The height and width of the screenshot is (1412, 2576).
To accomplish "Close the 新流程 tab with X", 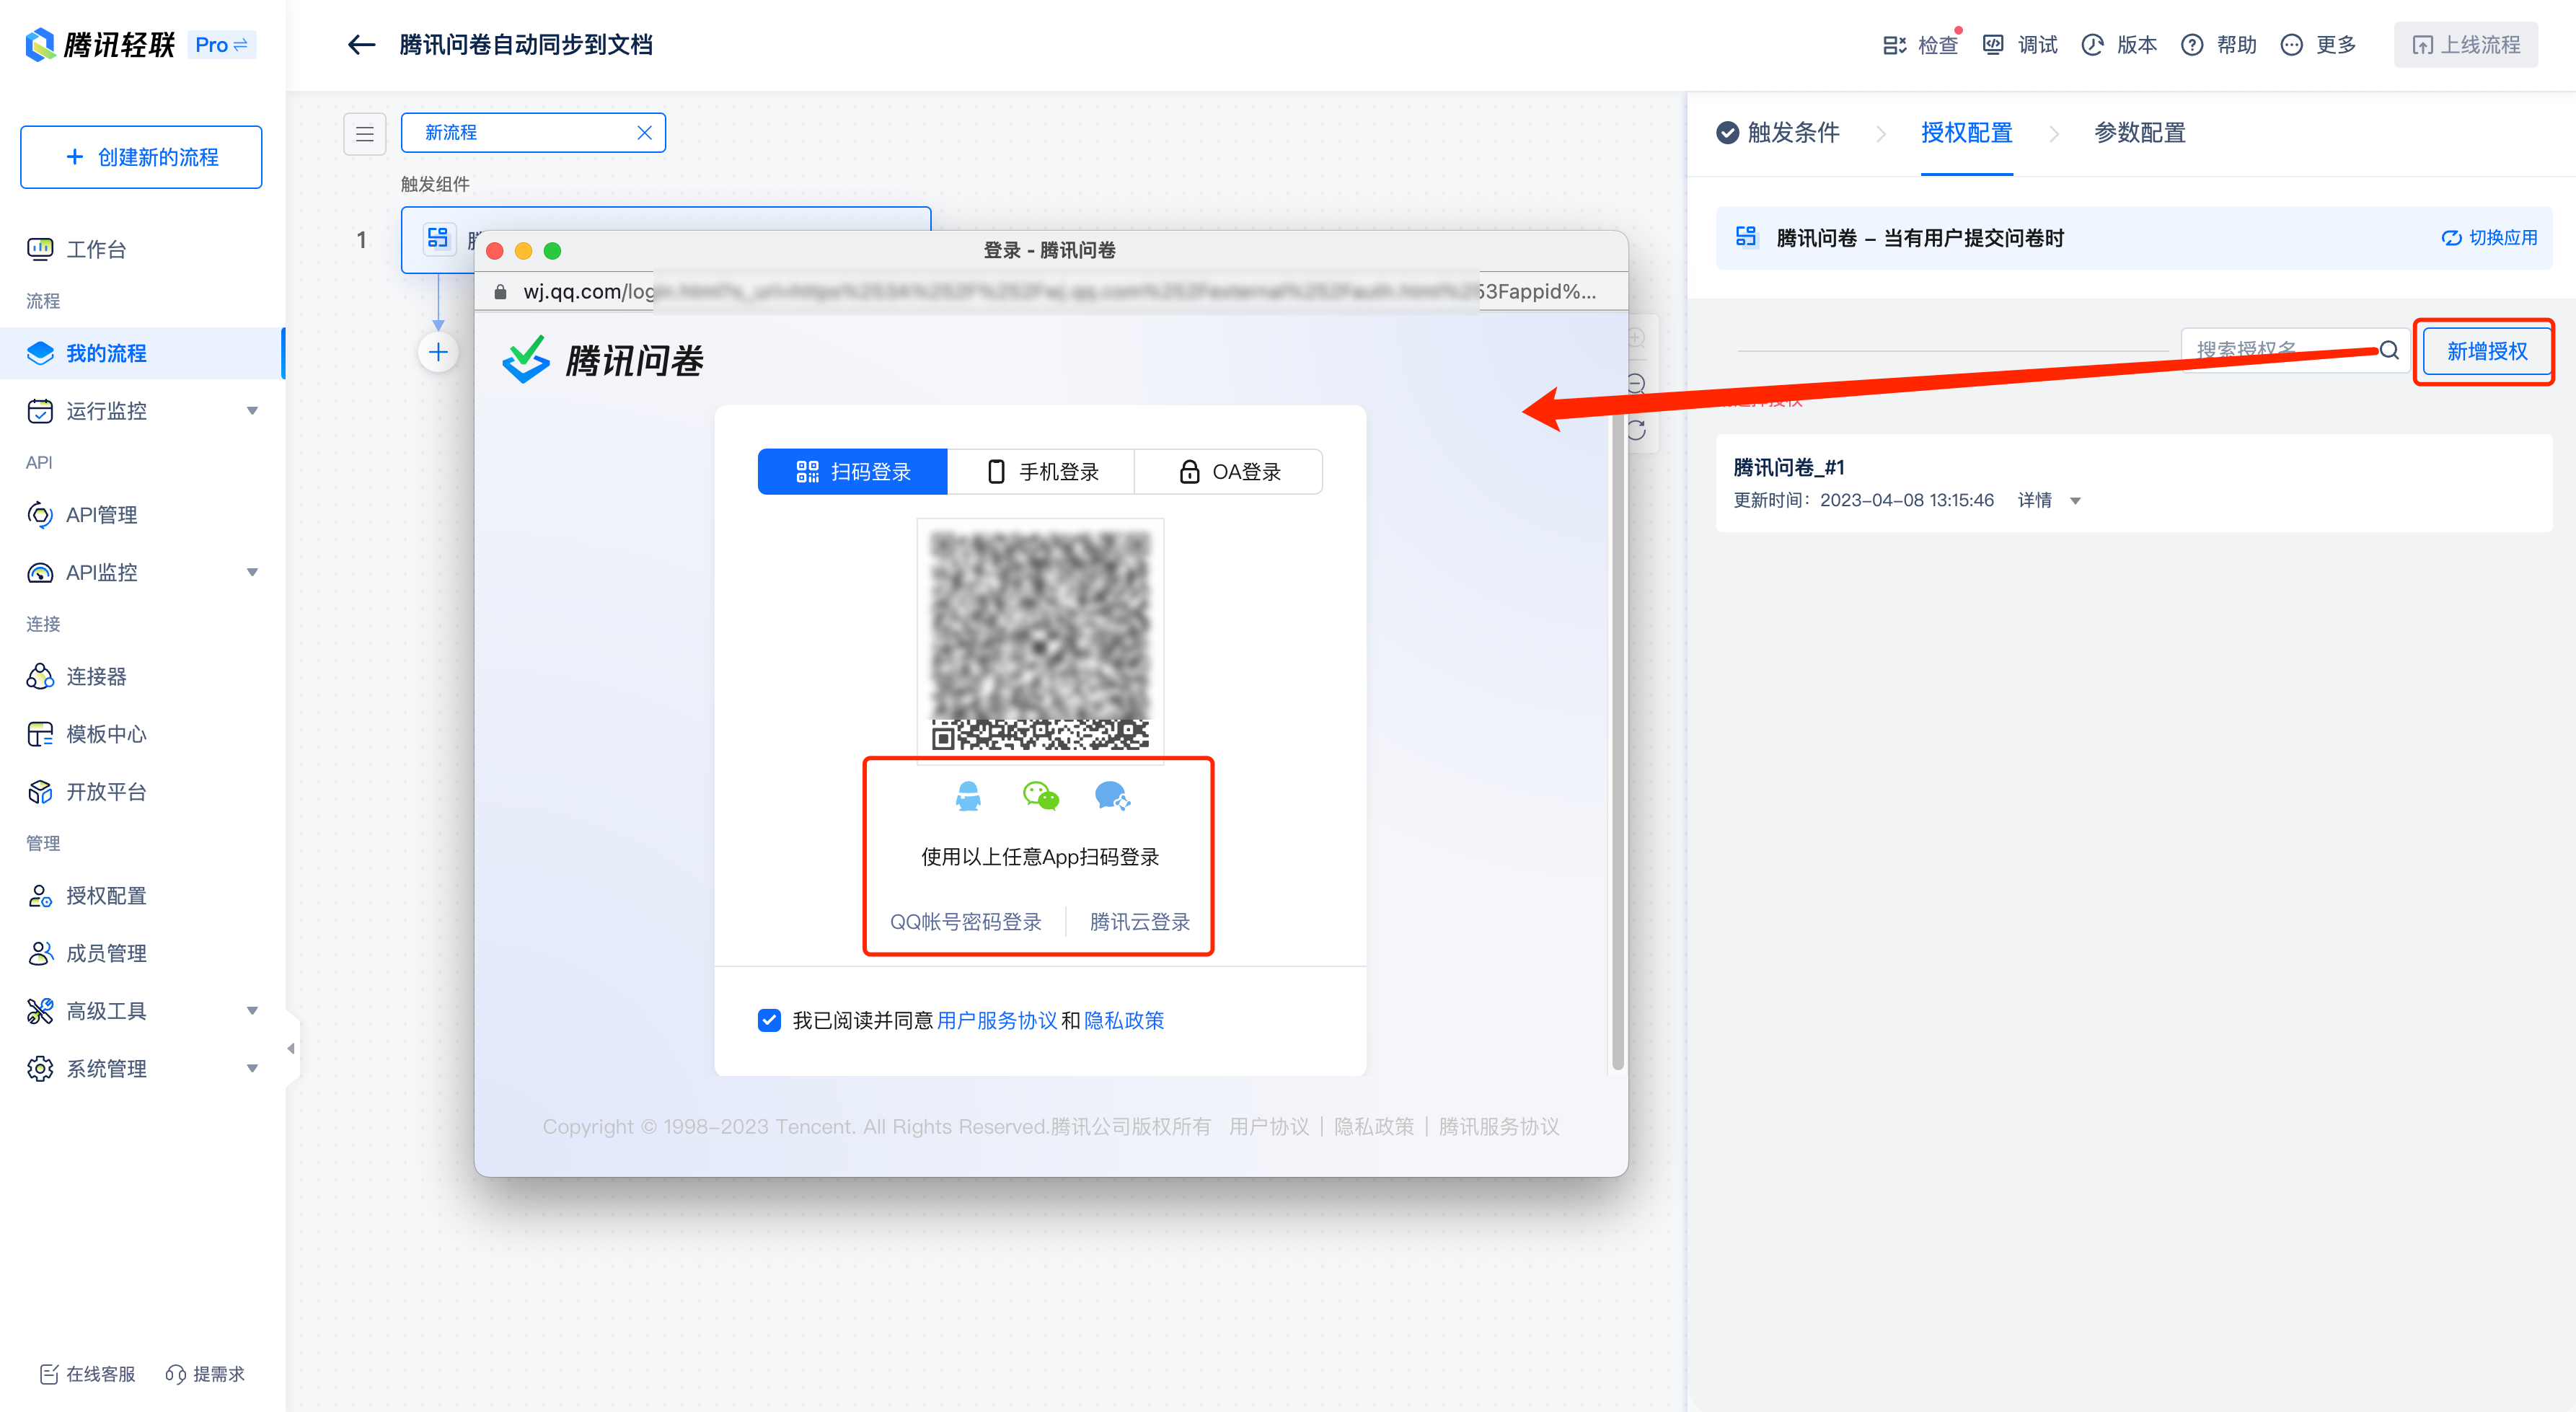I will pyautogui.click(x=644, y=133).
